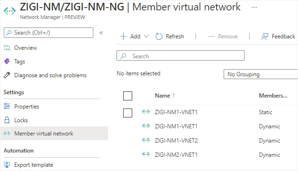Open the ellipsis more options menu

click(254, 8)
